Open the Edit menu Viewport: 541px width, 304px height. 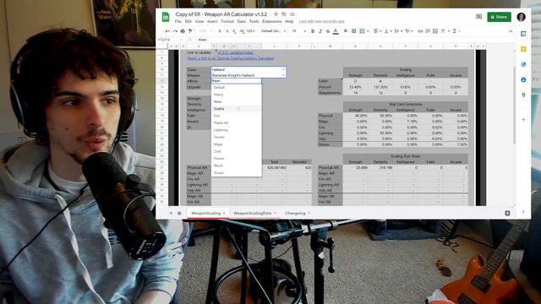tap(188, 21)
